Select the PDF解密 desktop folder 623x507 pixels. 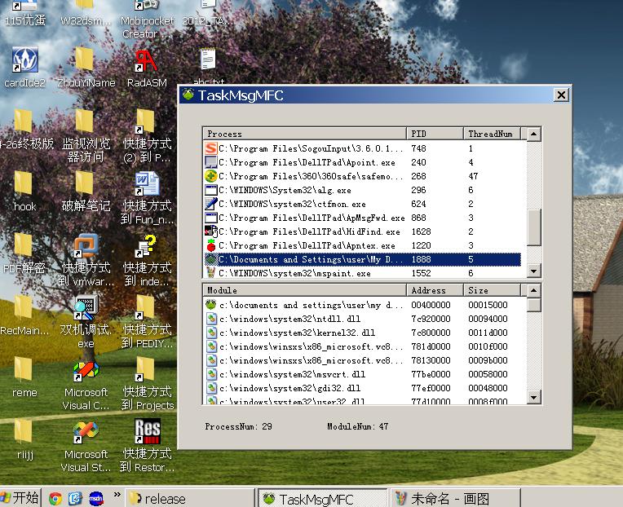pos(24,253)
